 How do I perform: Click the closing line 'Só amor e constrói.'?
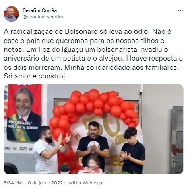click(35, 76)
